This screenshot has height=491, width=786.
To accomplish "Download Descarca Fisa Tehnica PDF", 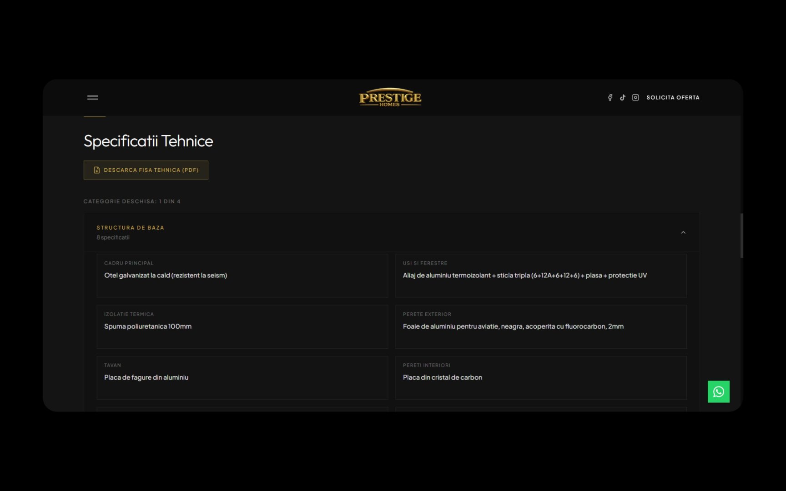I will pyautogui.click(x=146, y=170).
